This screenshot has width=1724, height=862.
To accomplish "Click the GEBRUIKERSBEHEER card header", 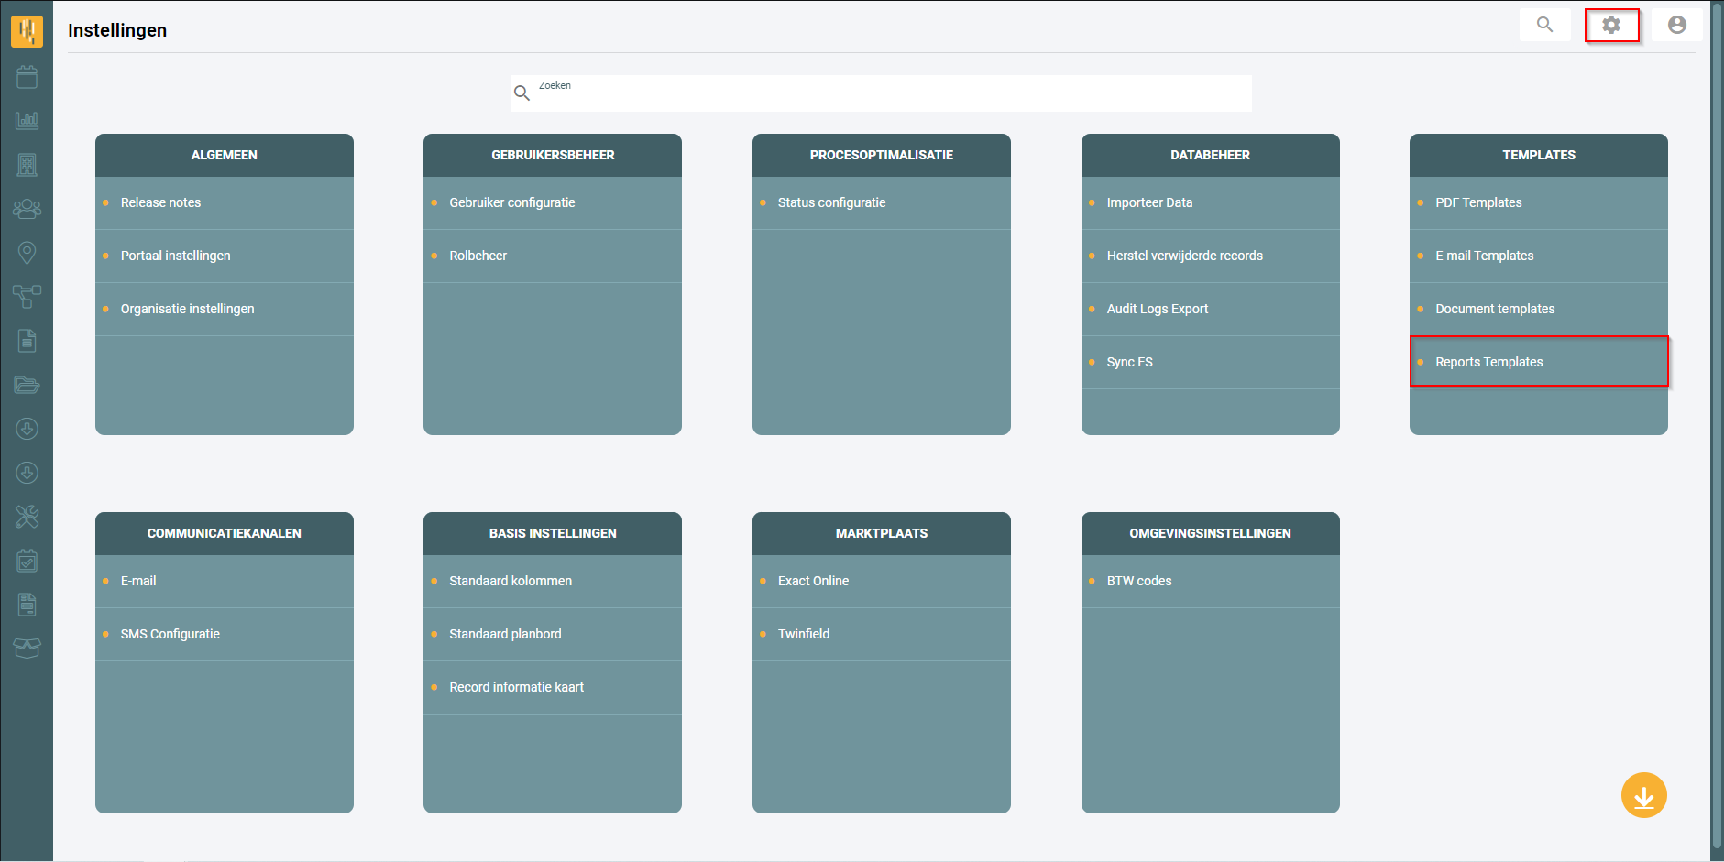I will (x=553, y=155).
